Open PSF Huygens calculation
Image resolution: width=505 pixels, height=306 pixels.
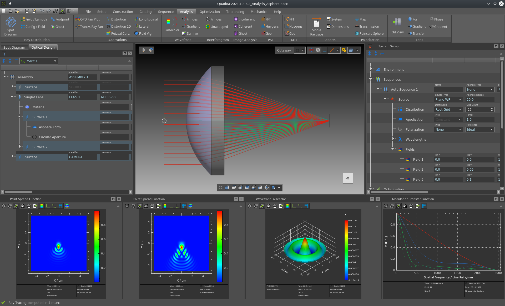coord(270,26)
